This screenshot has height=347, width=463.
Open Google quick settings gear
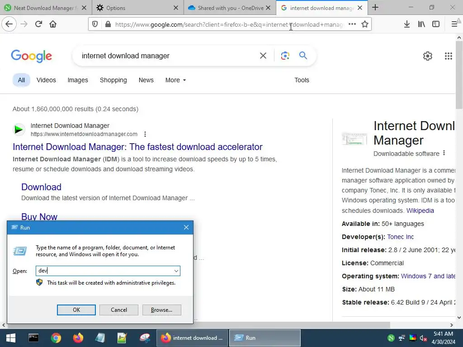[x=428, y=56]
